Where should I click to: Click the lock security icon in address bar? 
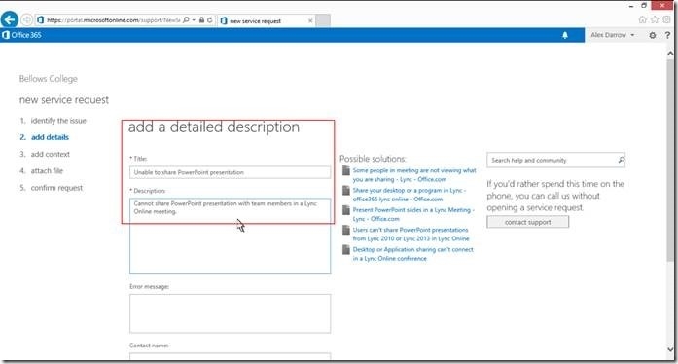[201, 19]
